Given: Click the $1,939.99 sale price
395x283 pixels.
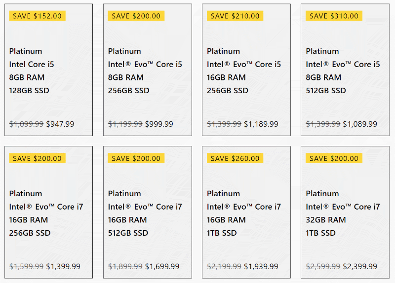Looking at the screenshot, I should (261, 266).
